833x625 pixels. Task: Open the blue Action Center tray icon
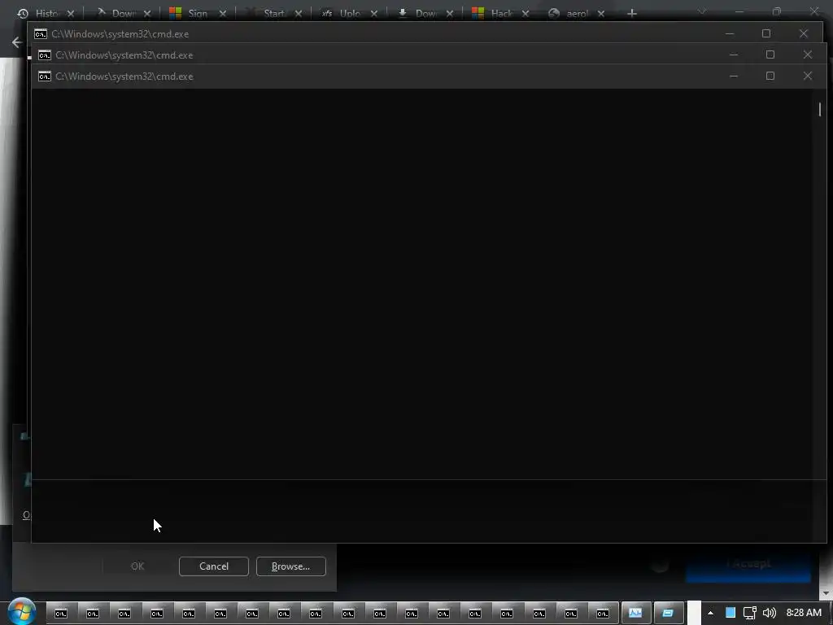[731, 613]
